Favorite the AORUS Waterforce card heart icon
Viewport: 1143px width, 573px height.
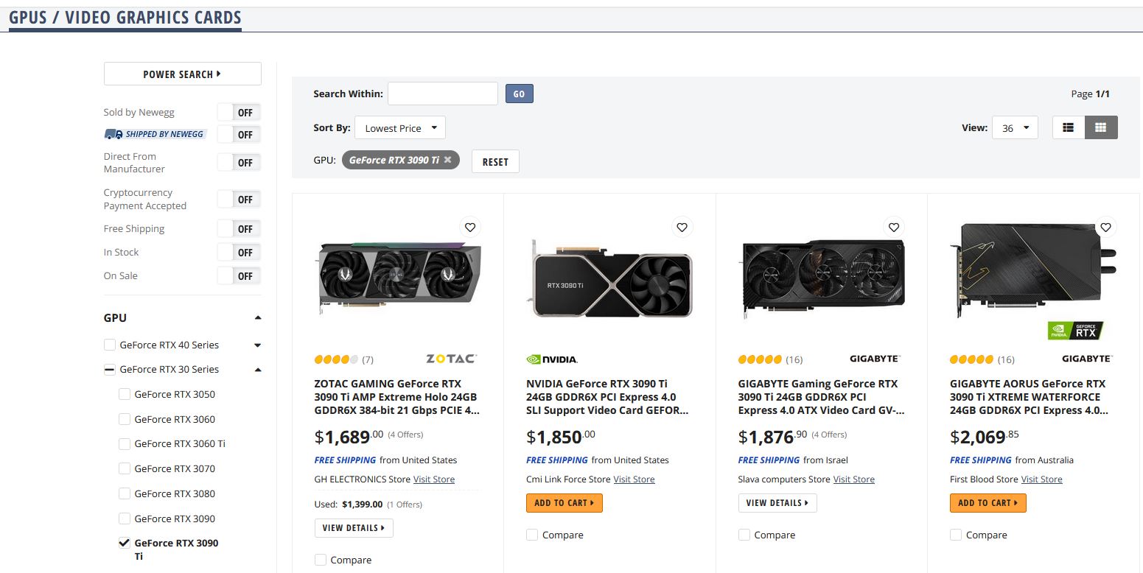pyautogui.click(x=1105, y=227)
